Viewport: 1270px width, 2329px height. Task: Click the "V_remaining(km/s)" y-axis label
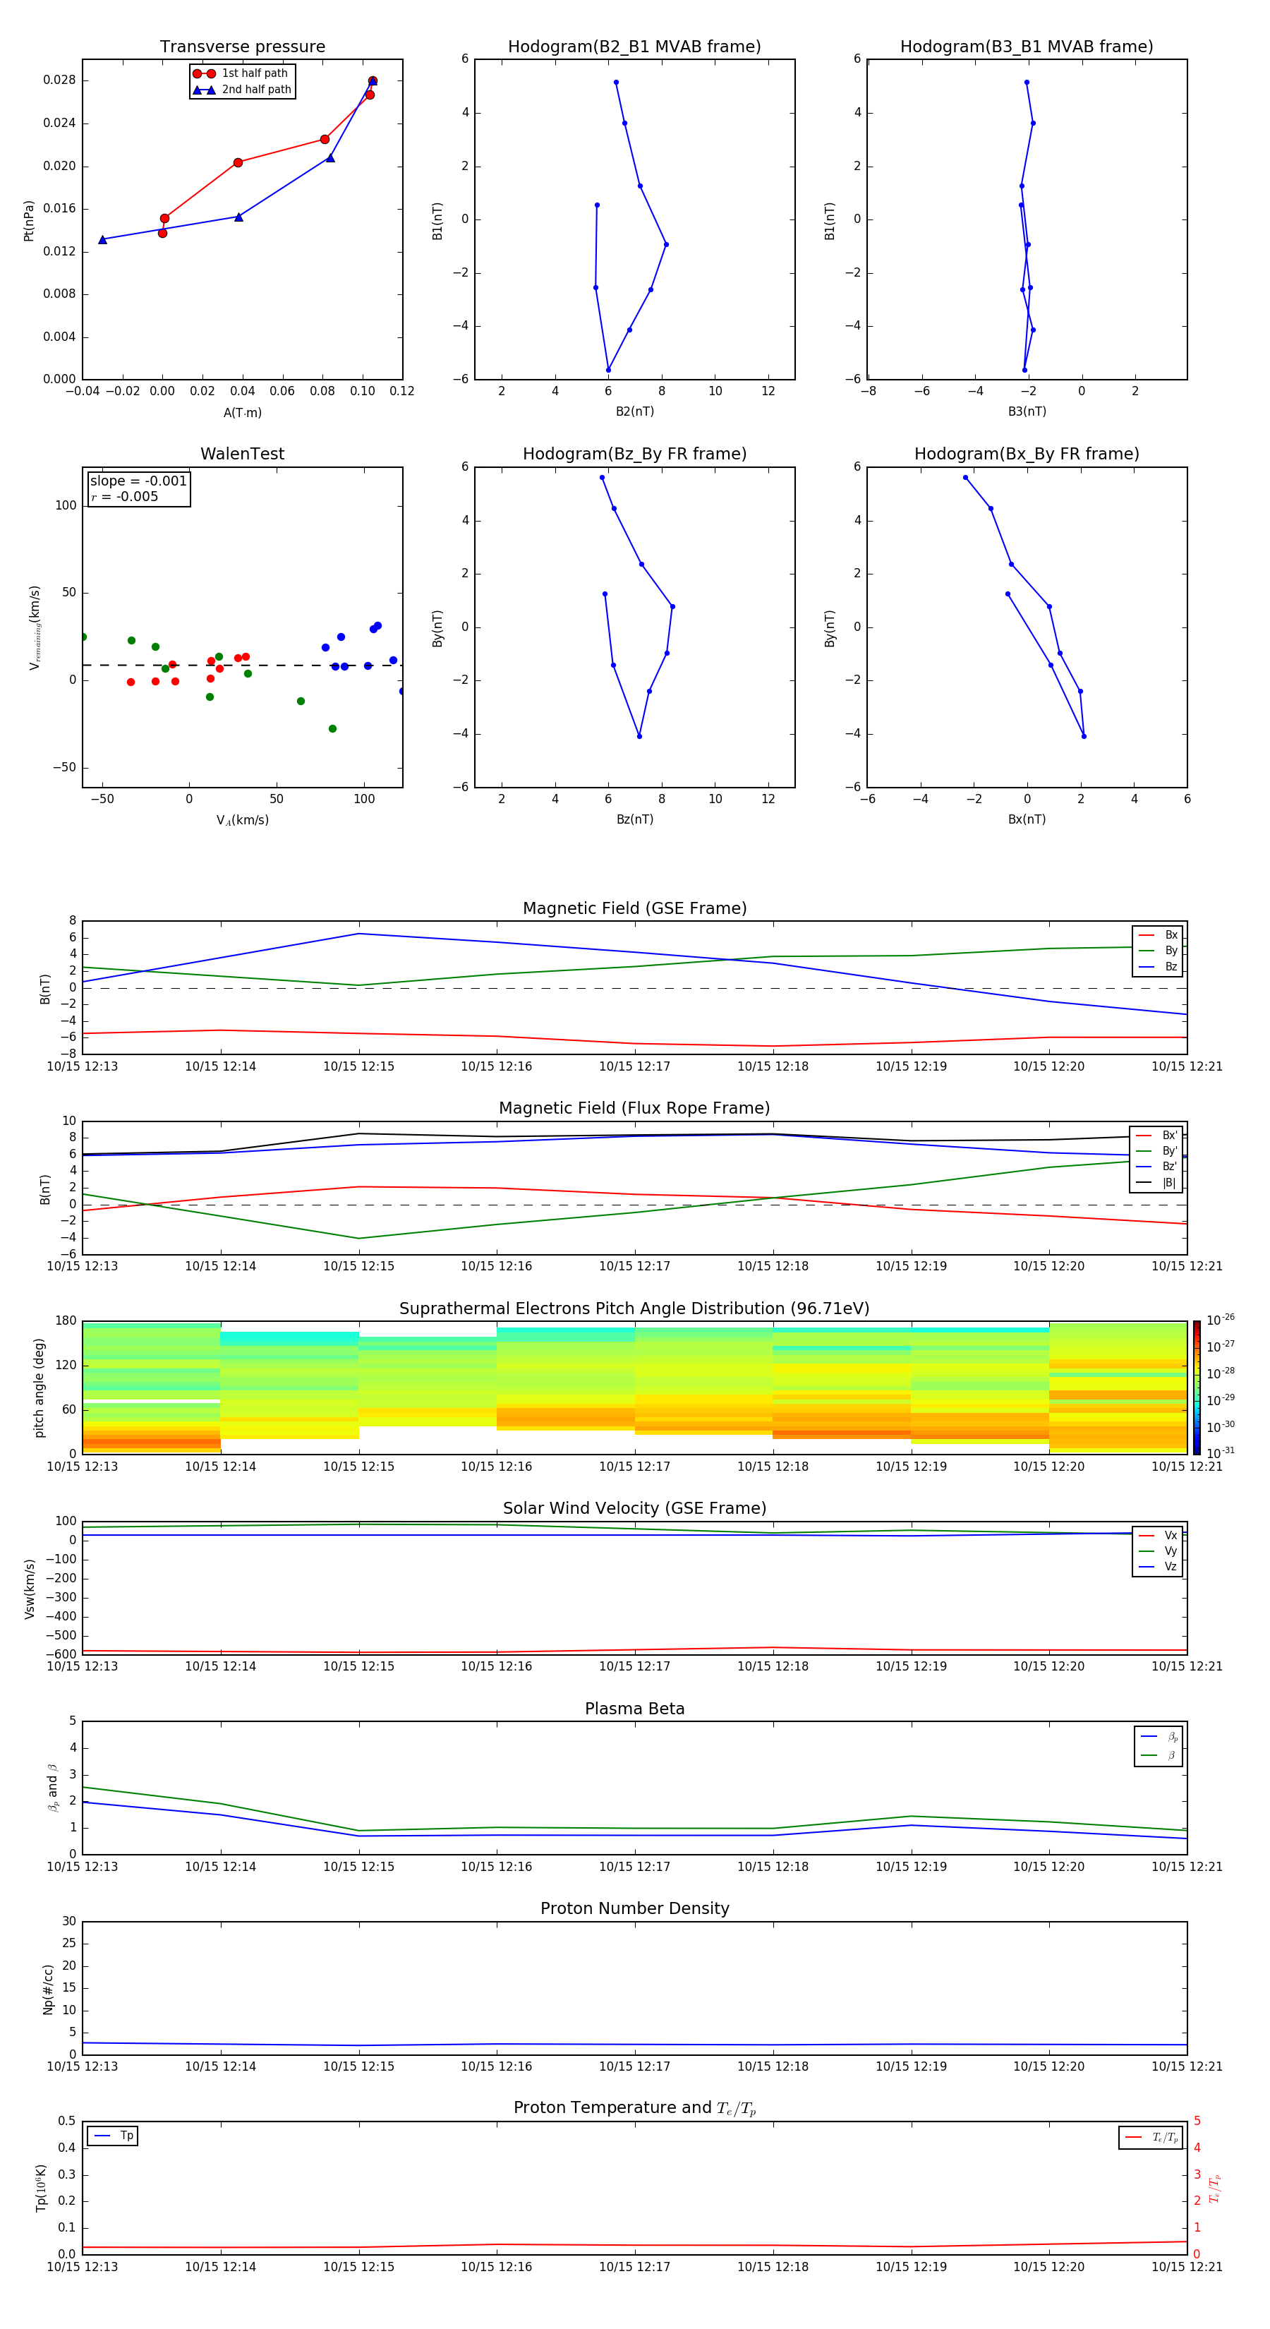(35, 627)
